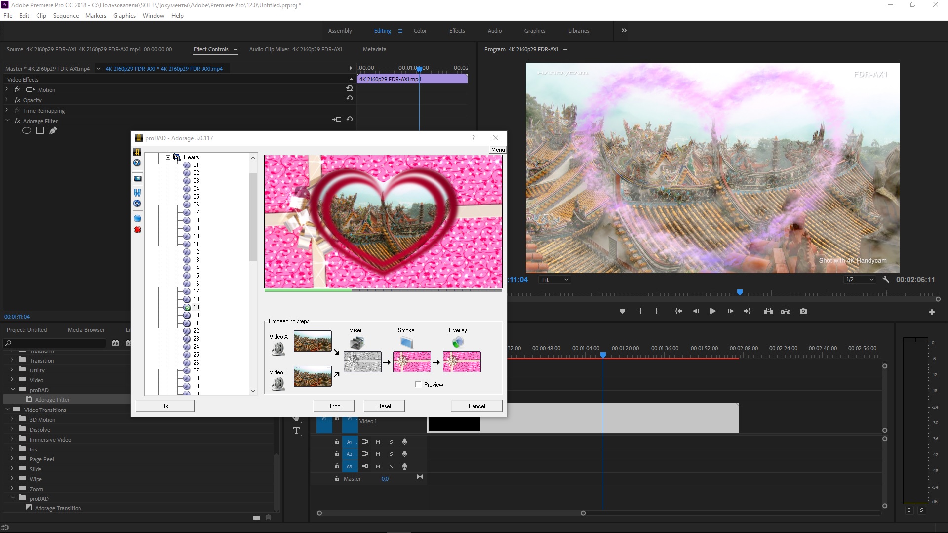The width and height of the screenshot is (948, 533).
Task: Click the Export Frame camera icon
Action: coord(803,311)
